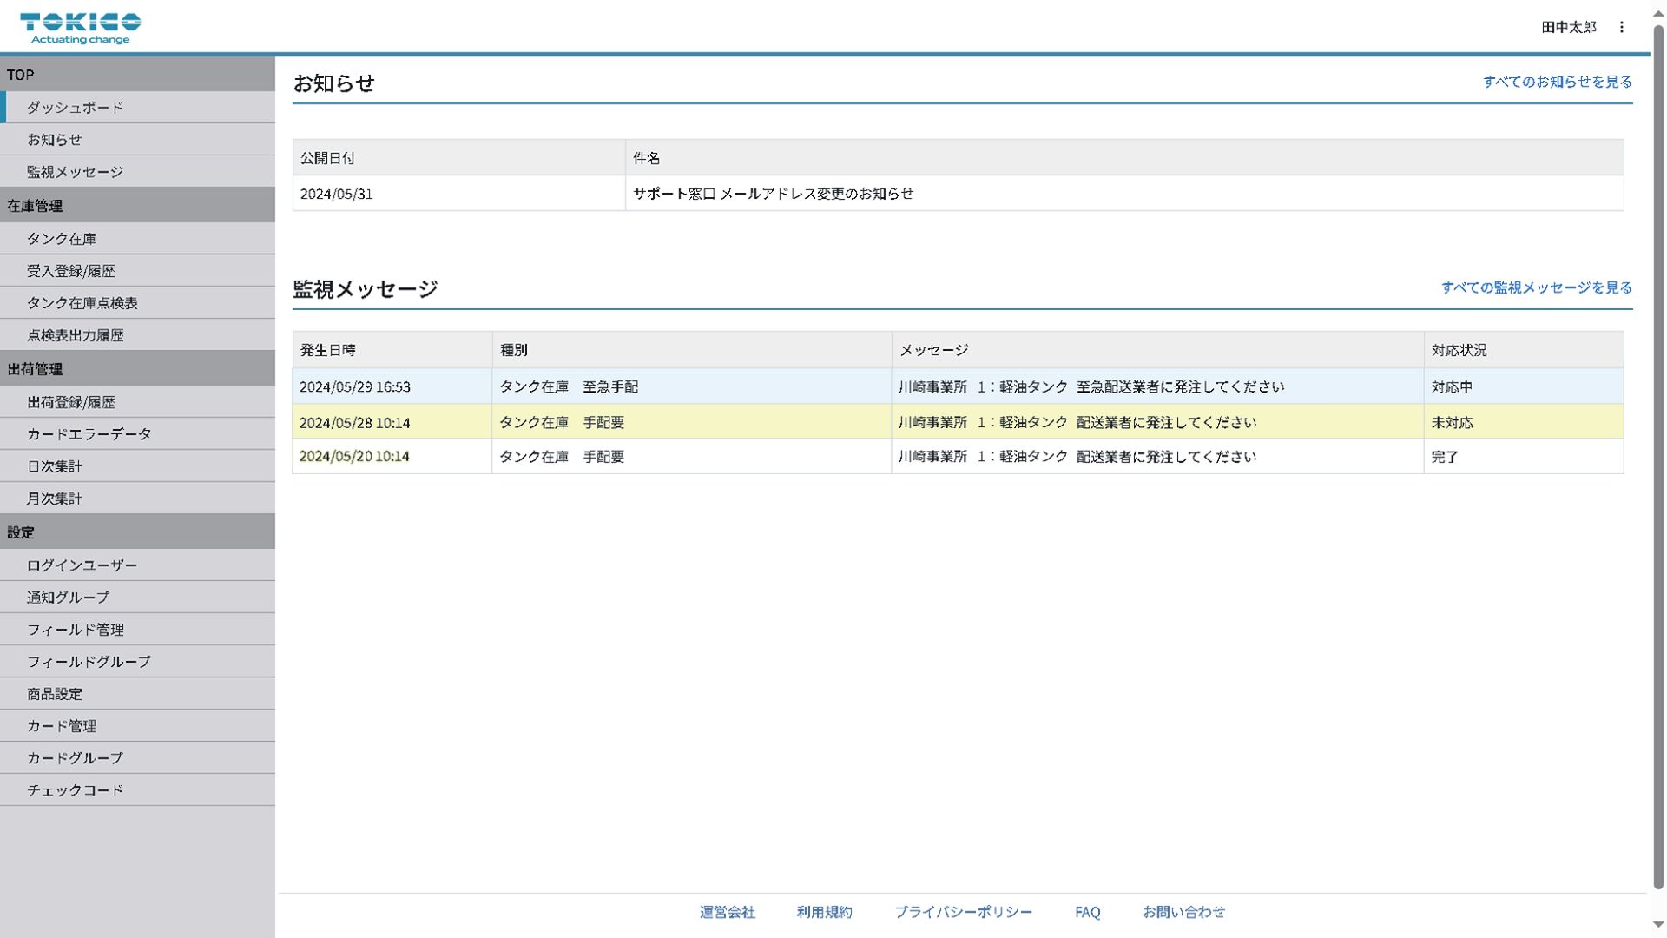Open プライバシーポリシー footer link
This screenshot has width=1667, height=938.
pyautogui.click(x=963, y=912)
